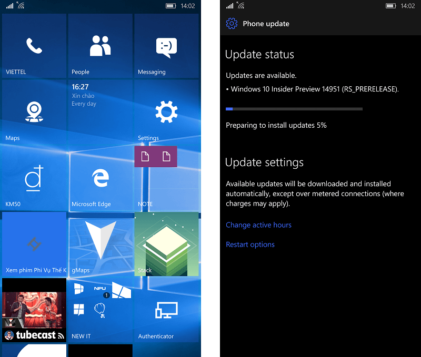The height and width of the screenshot is (357, 421).
Task: Click Change active hours link
Action: point(258,225)
